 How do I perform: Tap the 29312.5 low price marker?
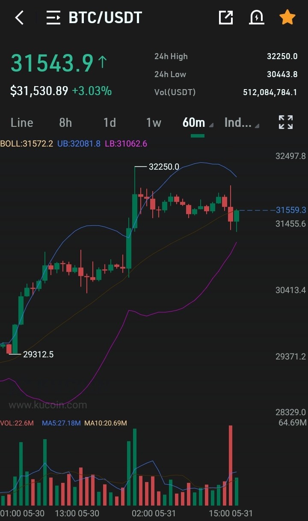[x=38, y=354]
